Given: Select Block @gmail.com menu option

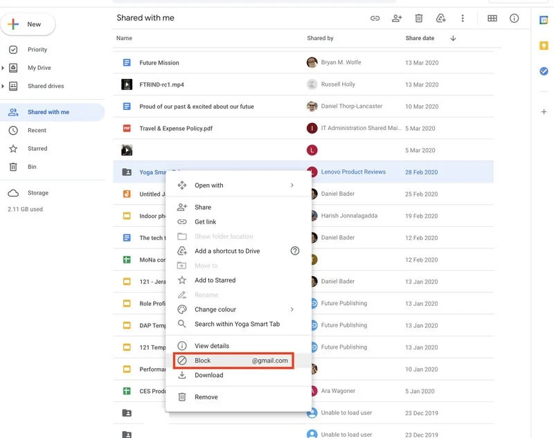Looking at the screenshot, I should pyautogui.click(x=238, y=361).
